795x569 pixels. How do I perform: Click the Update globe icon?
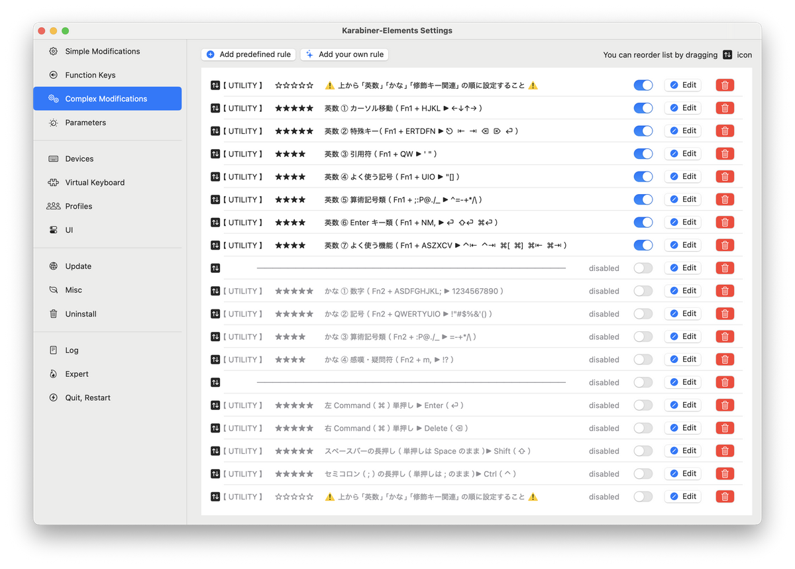(x=54, y=266)
